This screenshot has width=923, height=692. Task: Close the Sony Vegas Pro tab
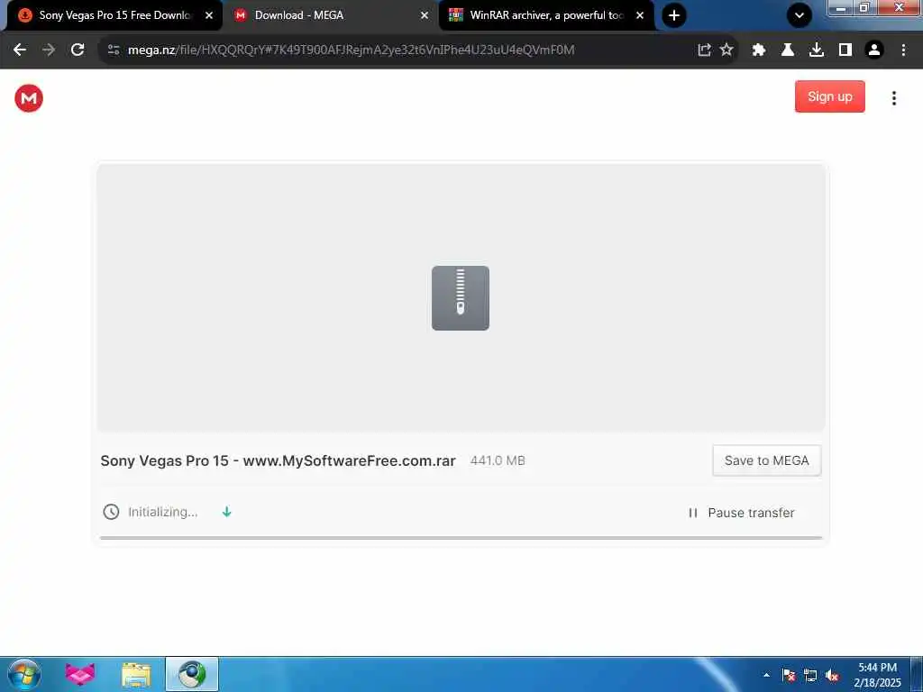pos(209,15)
